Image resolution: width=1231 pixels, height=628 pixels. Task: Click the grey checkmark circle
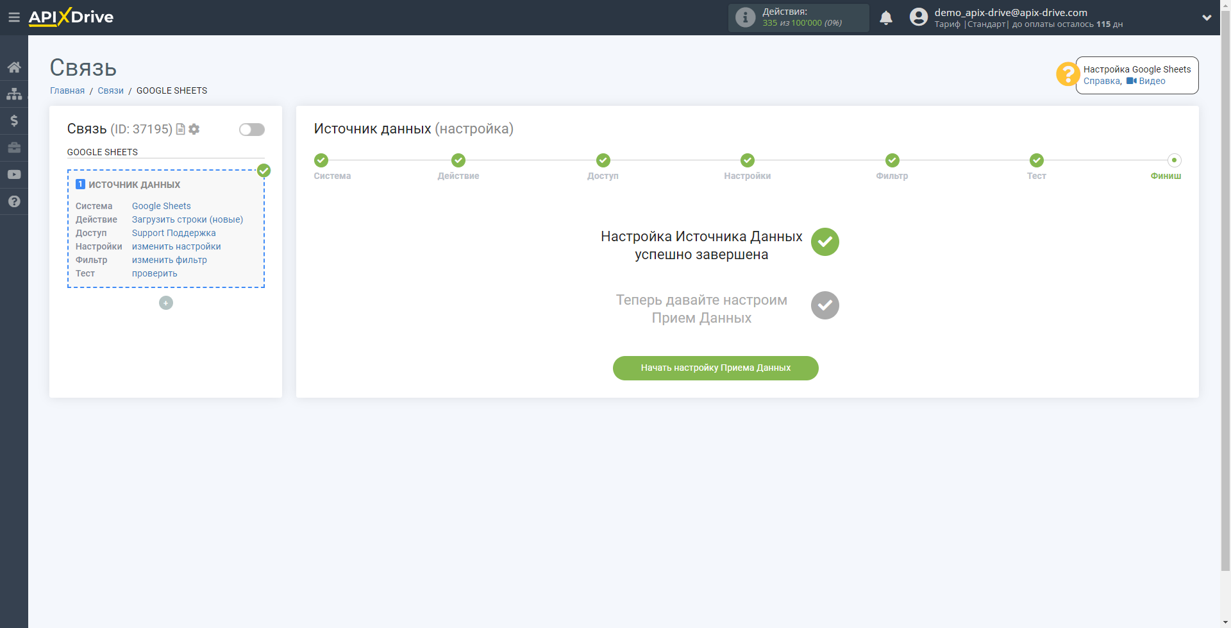coord(825,305)
